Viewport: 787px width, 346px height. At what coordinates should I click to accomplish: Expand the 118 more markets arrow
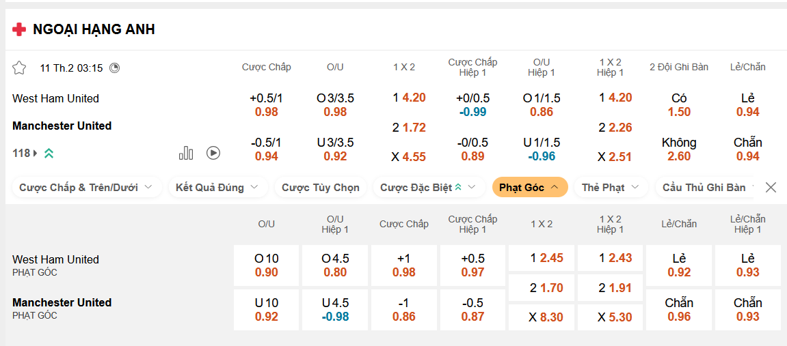pyautogui.click(x=36, y=153)
